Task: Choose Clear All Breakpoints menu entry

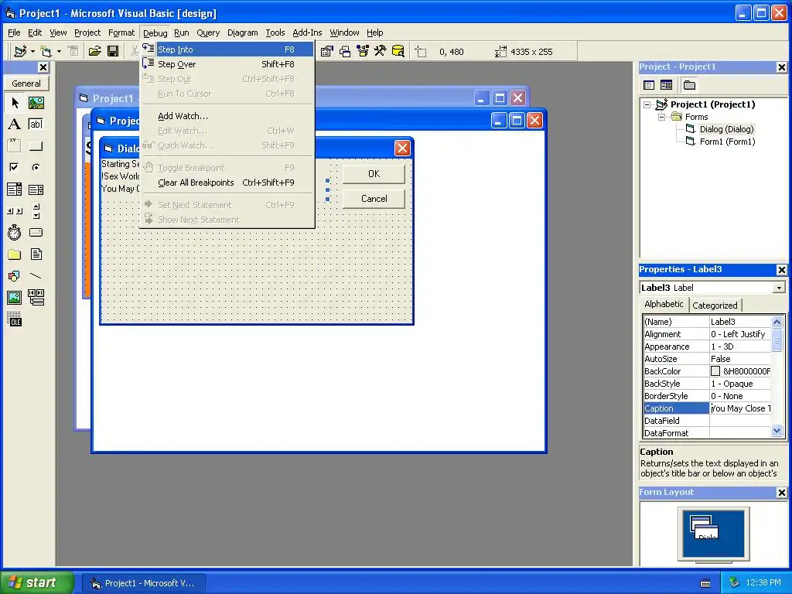Action: (x=227, y=183)
